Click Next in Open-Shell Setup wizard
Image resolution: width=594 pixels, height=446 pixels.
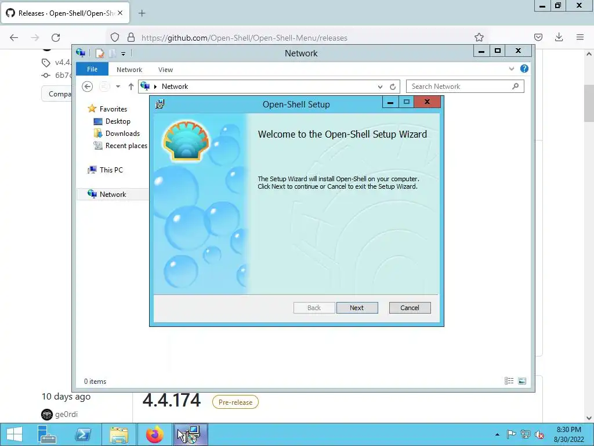point(357,308)
